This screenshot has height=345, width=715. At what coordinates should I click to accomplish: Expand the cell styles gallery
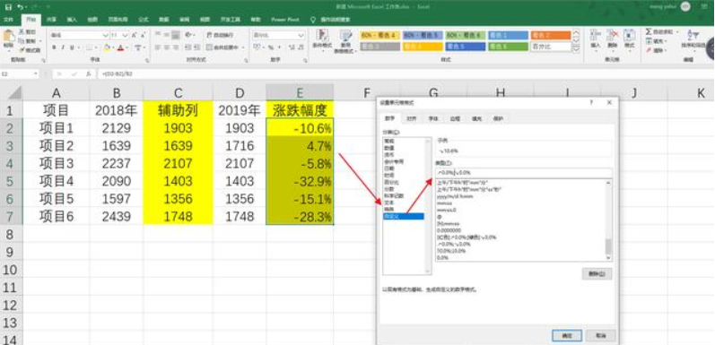576,47
